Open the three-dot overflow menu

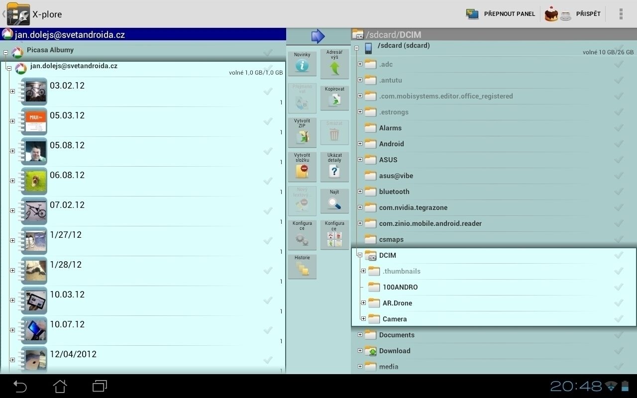[x=621, y=14]
